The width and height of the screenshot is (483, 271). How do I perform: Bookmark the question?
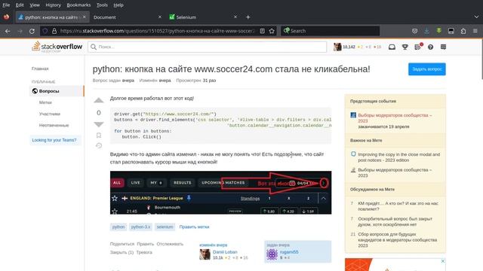coord(99,135)
